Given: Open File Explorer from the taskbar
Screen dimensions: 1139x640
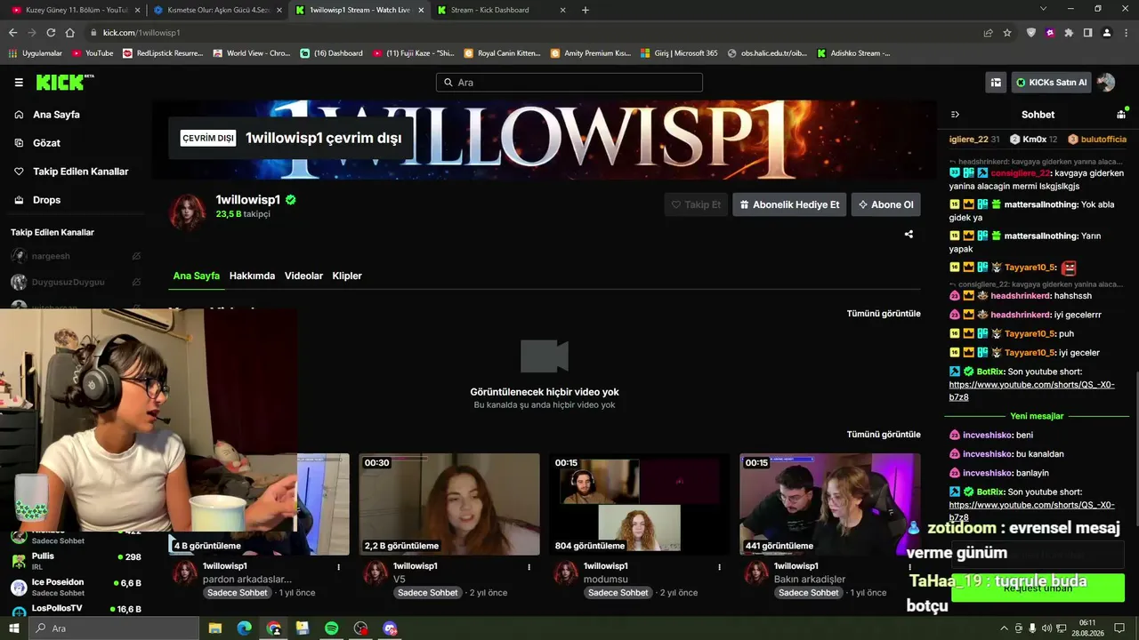Looking at the screenshot, I should (x=215, y=628).
